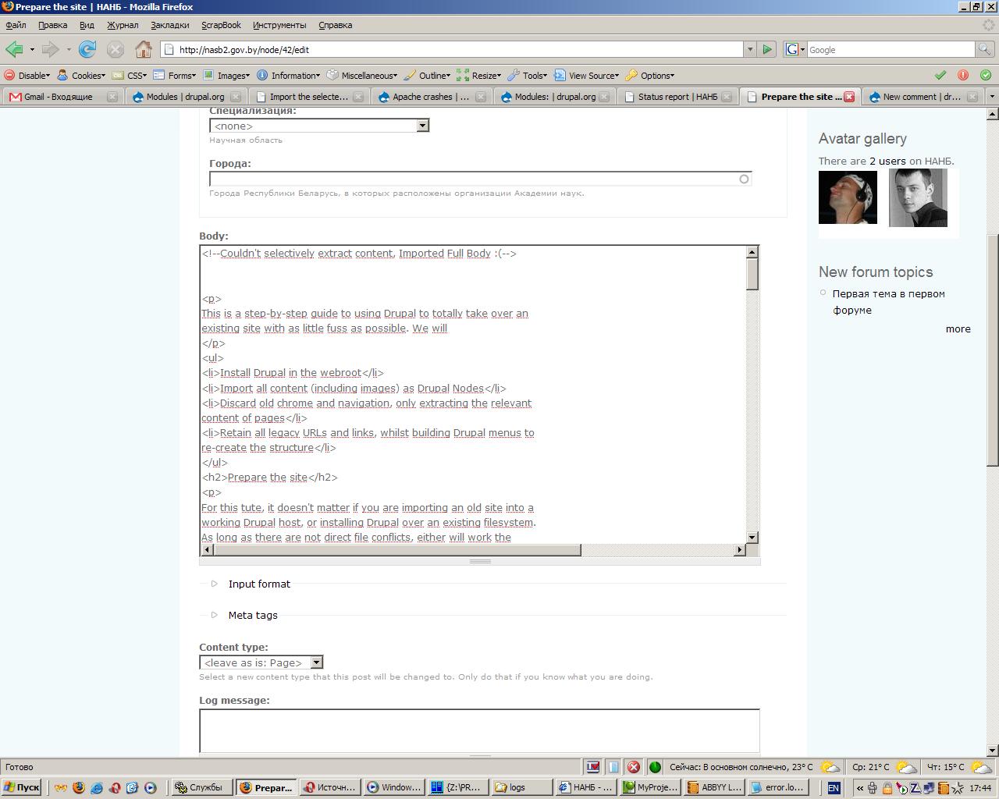Open the Content type dropdown
This screenshot has width=999, height=799.
tap(261, 662)
